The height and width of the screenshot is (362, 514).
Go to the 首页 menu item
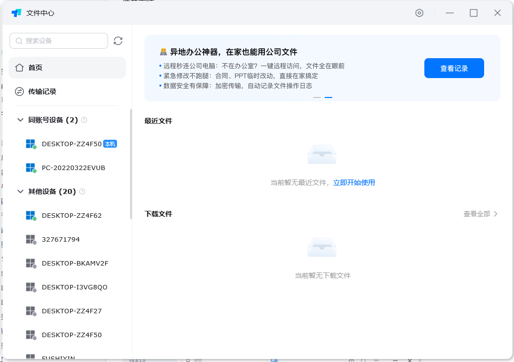click(67, 68)
